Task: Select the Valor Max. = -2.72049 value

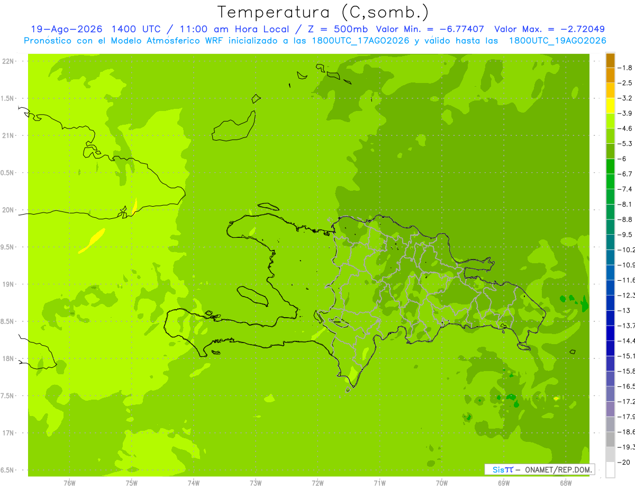Action: point(549,29)
